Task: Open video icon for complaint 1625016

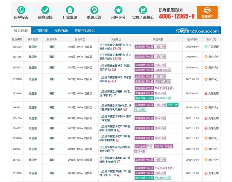Action: coord(119,49)
